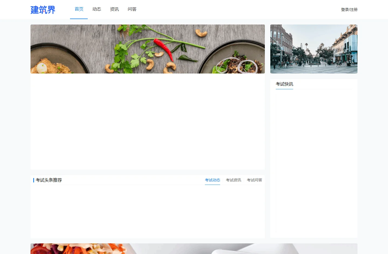388x254 pixels.
Task: Select the 问答 navigation item
Action: [x=132, y=9]
